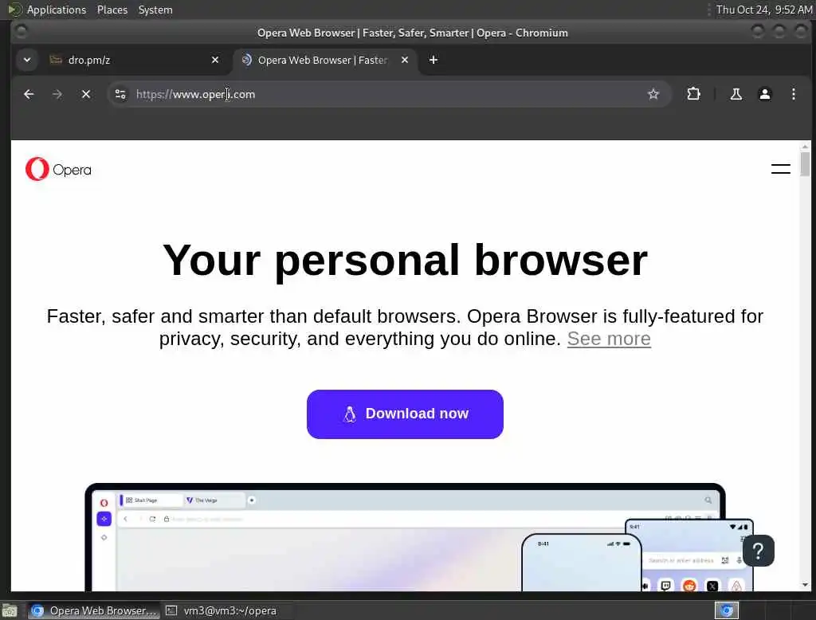Bookmark this page with the star icon
This screenshot has width=816, height=620.
653,94
